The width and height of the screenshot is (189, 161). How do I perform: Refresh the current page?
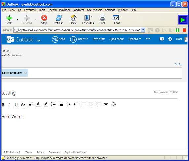tap(58, 20)
